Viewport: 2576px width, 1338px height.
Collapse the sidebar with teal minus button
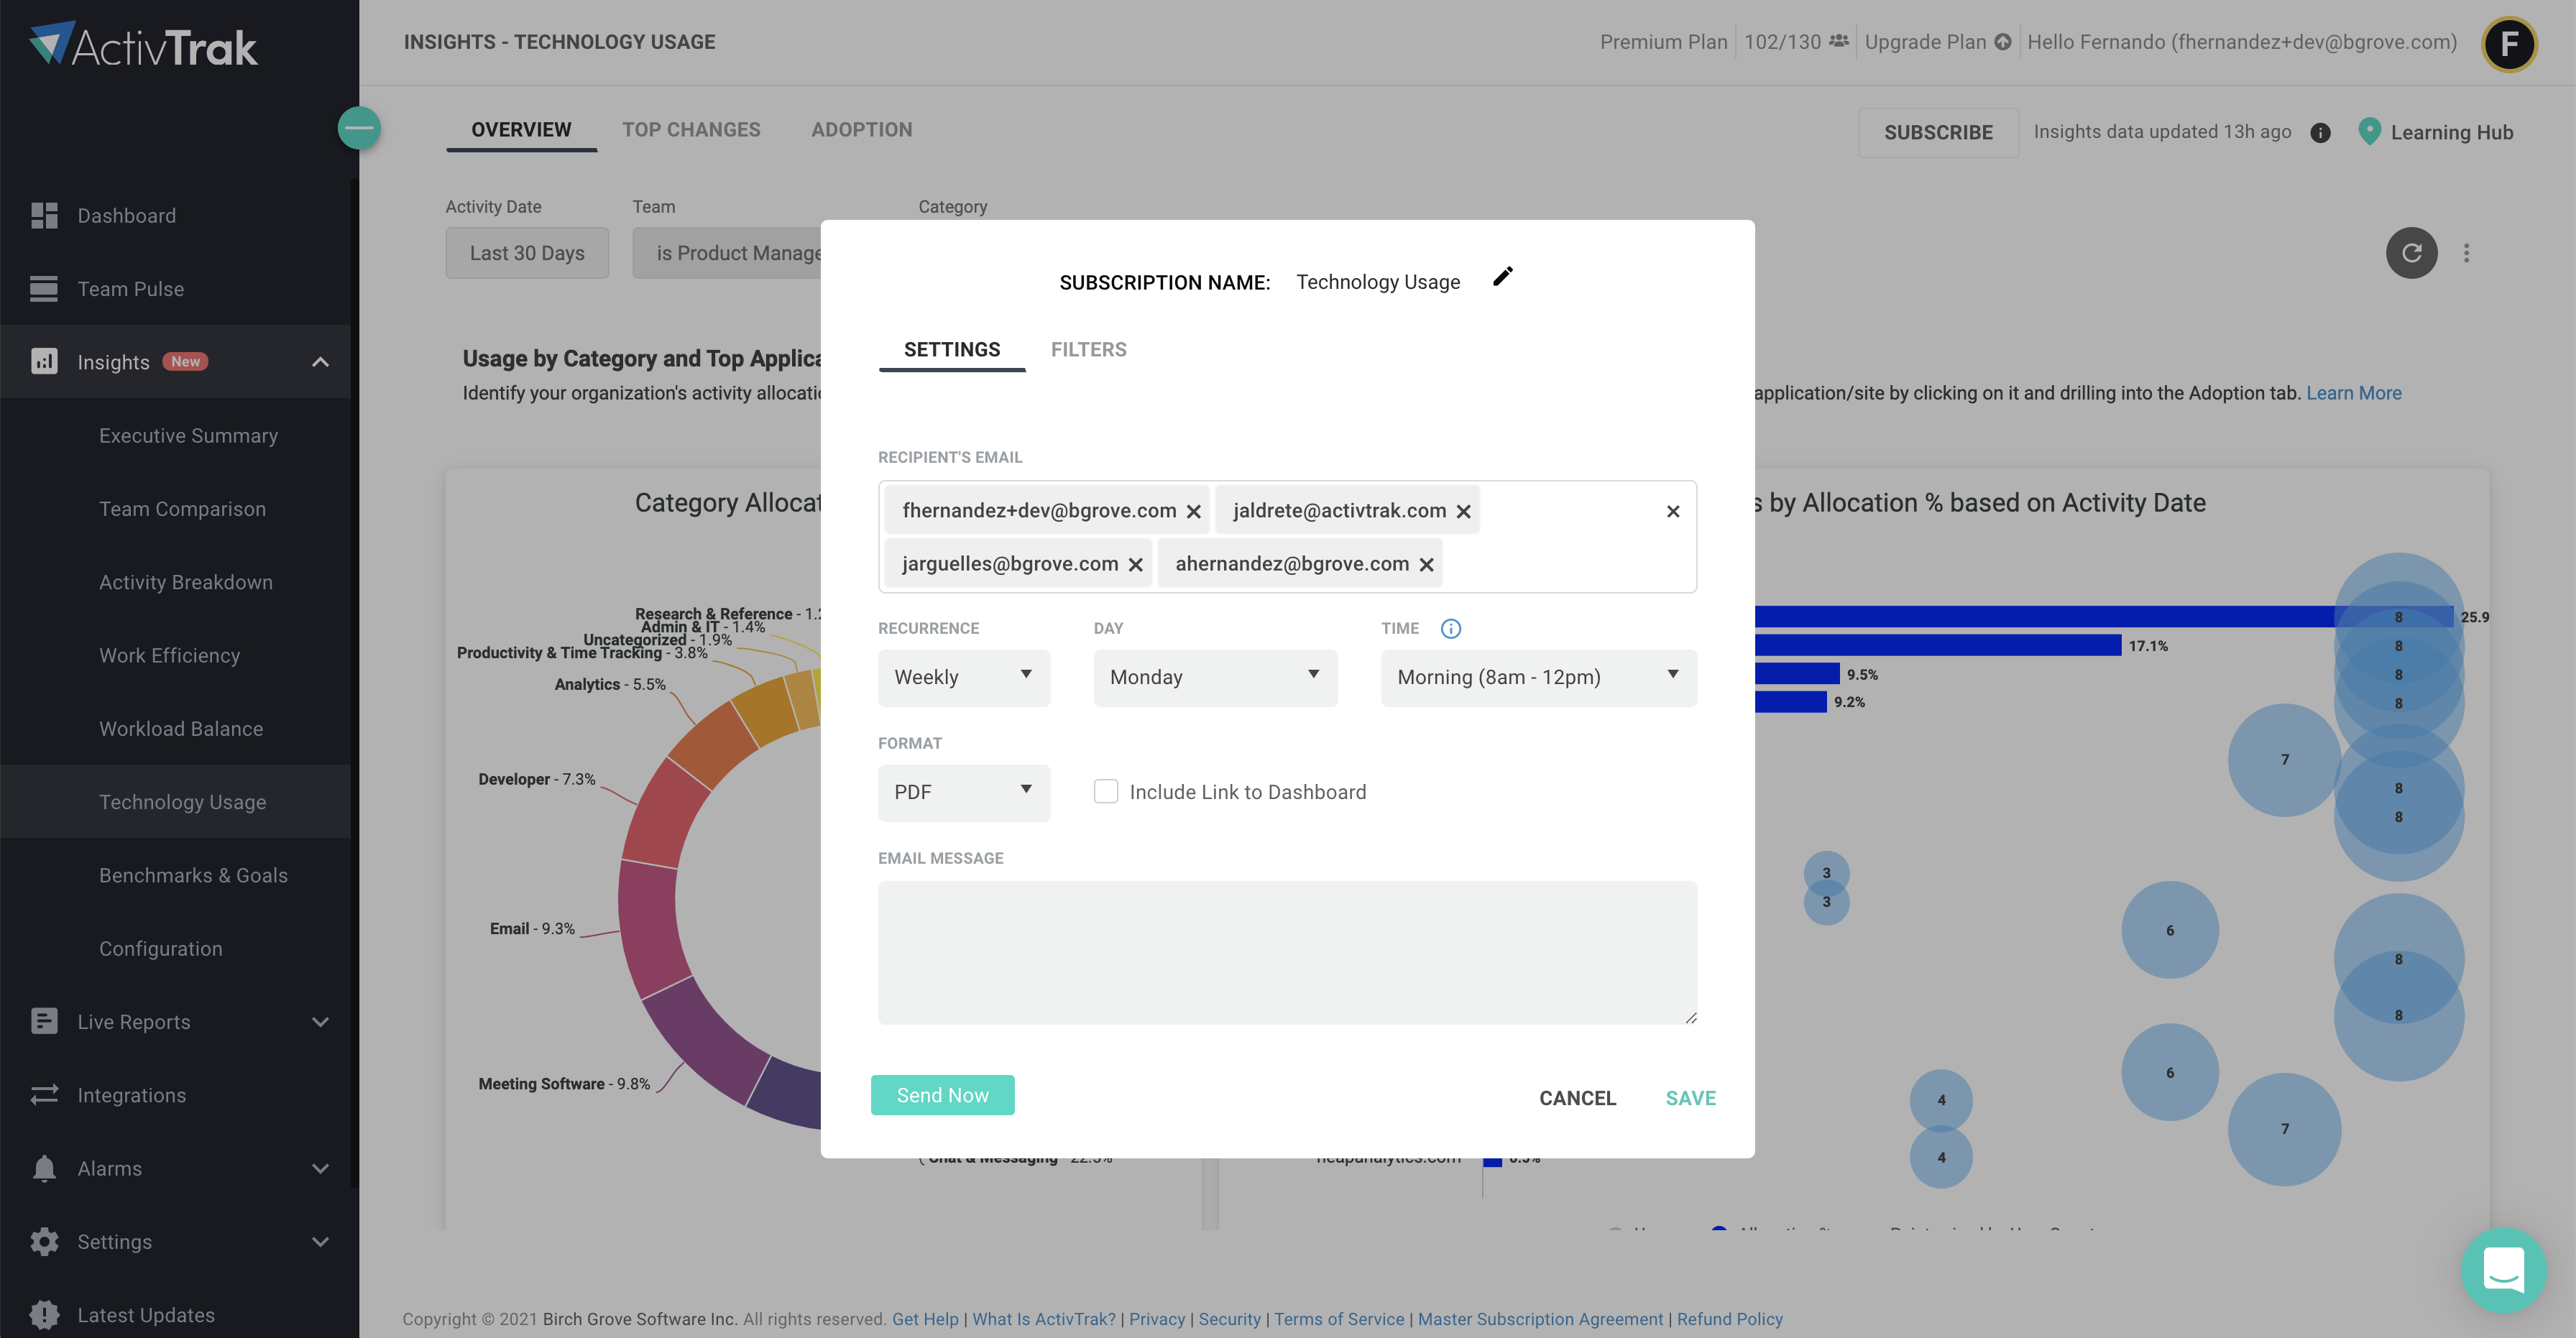pos(359,128)
